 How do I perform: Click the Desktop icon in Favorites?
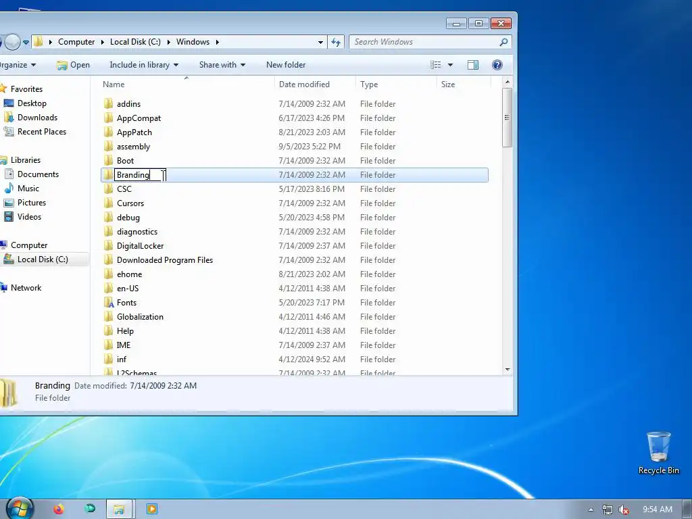(x=8, y=103)
